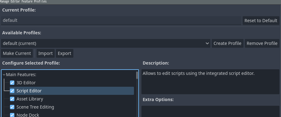Toggle the 3D Editor checkbox
This screenshot has height=117, width=281.
(x=12, y=83)
